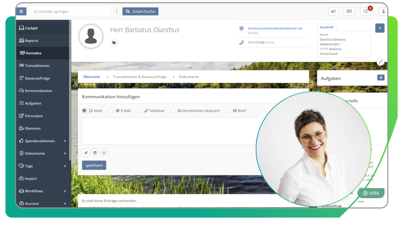Click the lock icon in the note toolbar
404x227 pixels.
point(104,153)
